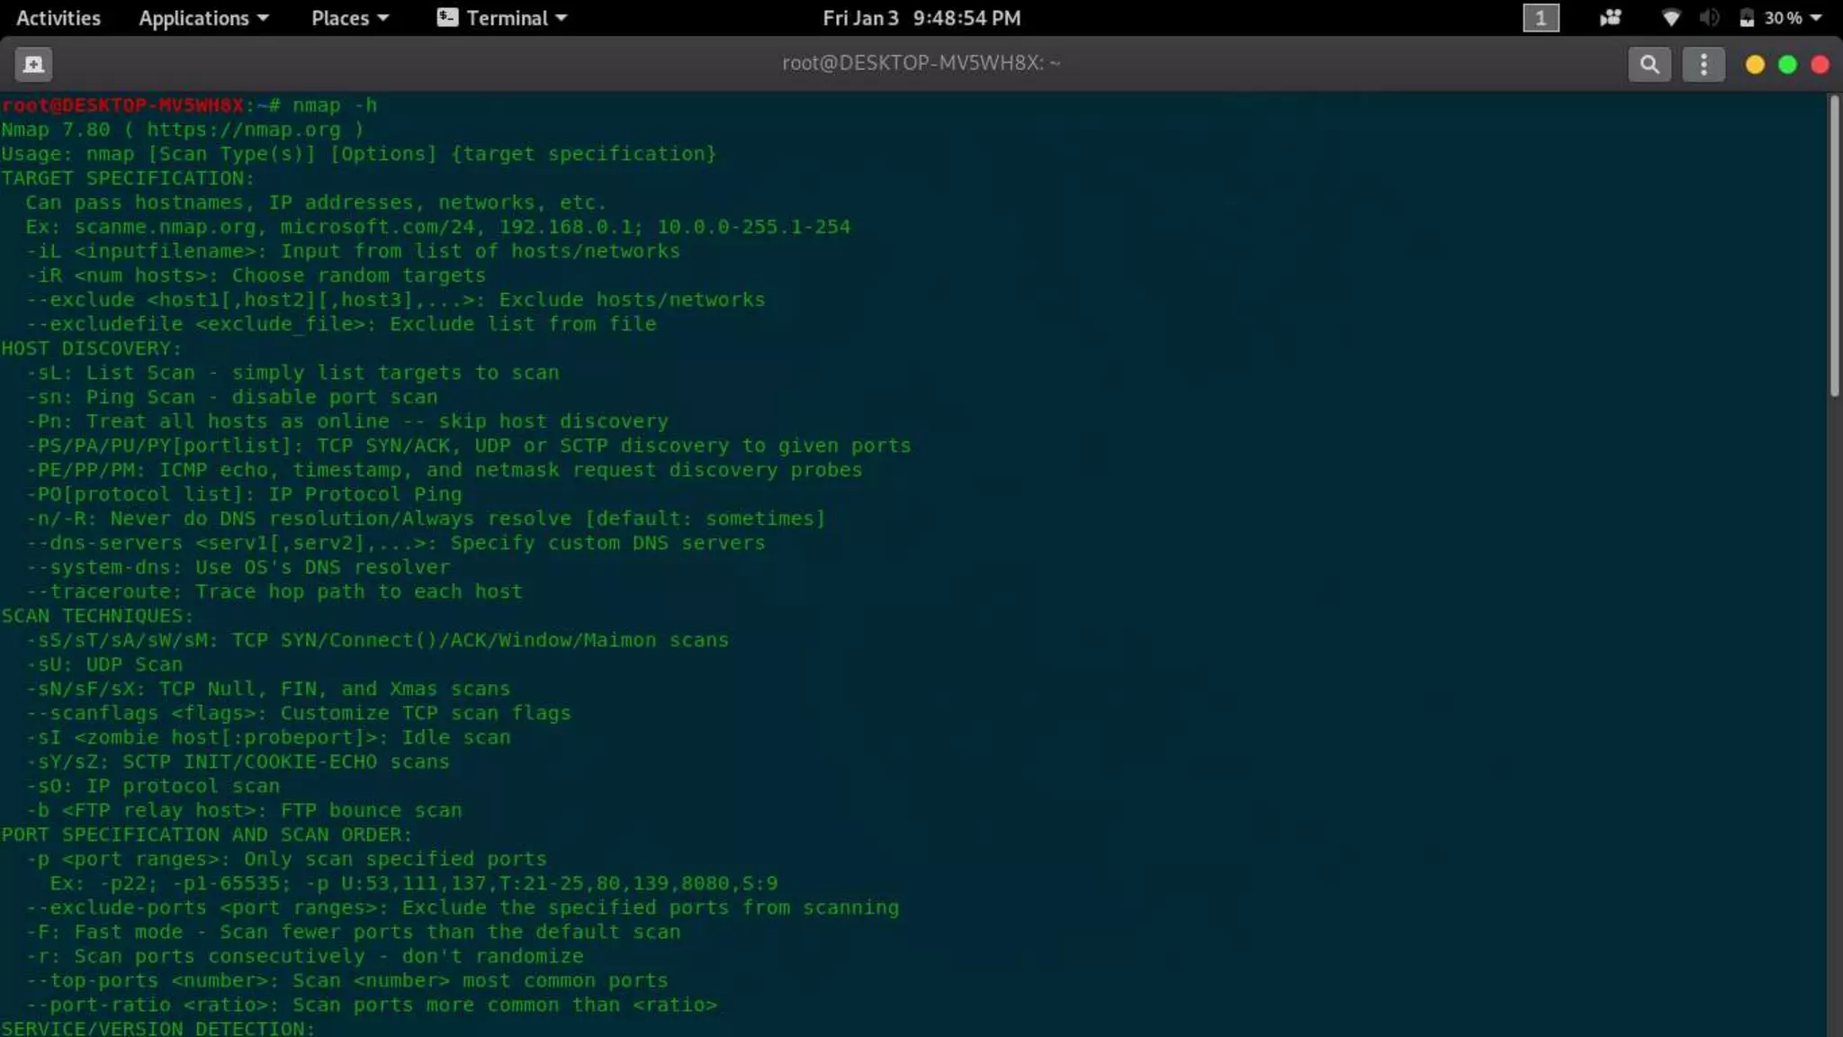Open the clock and calendar panel

pyautogui.click(x=921, y=18)
